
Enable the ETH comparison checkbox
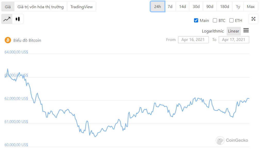point(231,20)
